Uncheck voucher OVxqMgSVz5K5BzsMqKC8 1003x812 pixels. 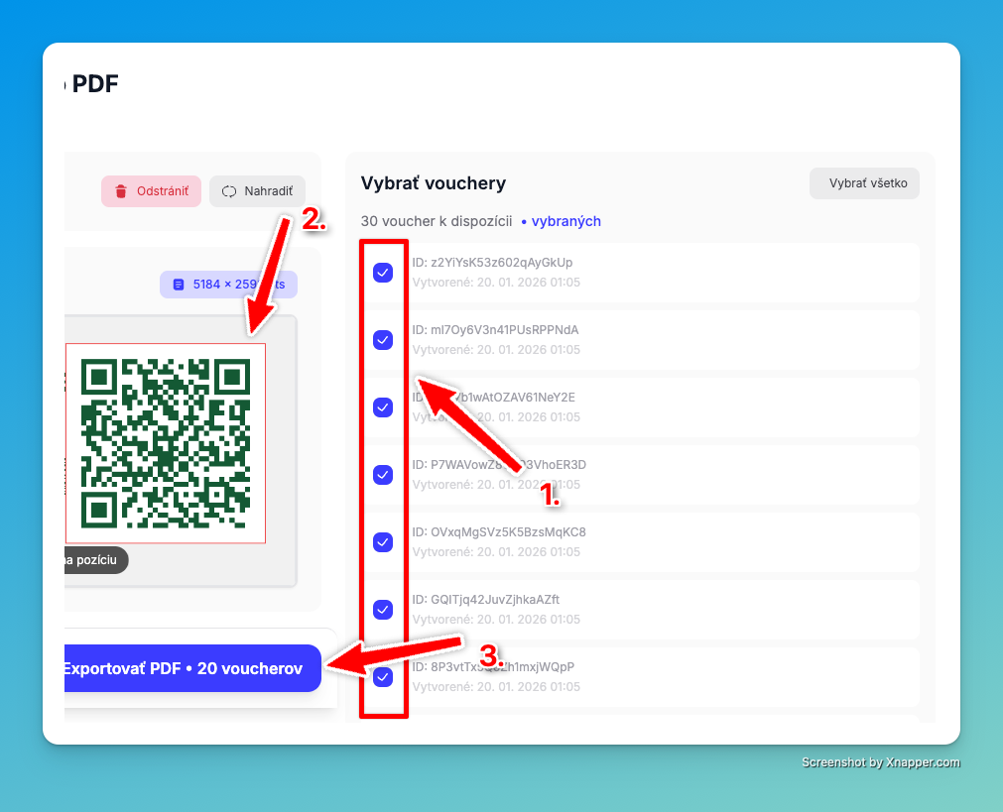tap(383, 542)
